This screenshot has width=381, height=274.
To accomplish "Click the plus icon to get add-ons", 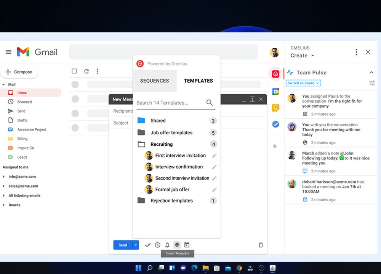I will click(x=275, y=146).
